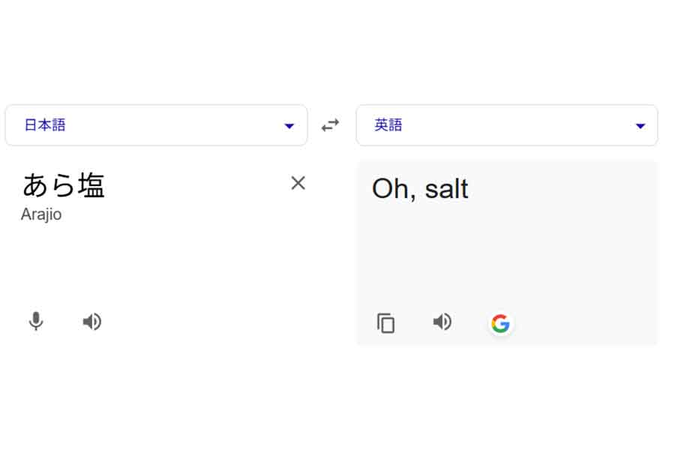
Task: Click the blank gray area of the translation panel
Action: (525, 255)
